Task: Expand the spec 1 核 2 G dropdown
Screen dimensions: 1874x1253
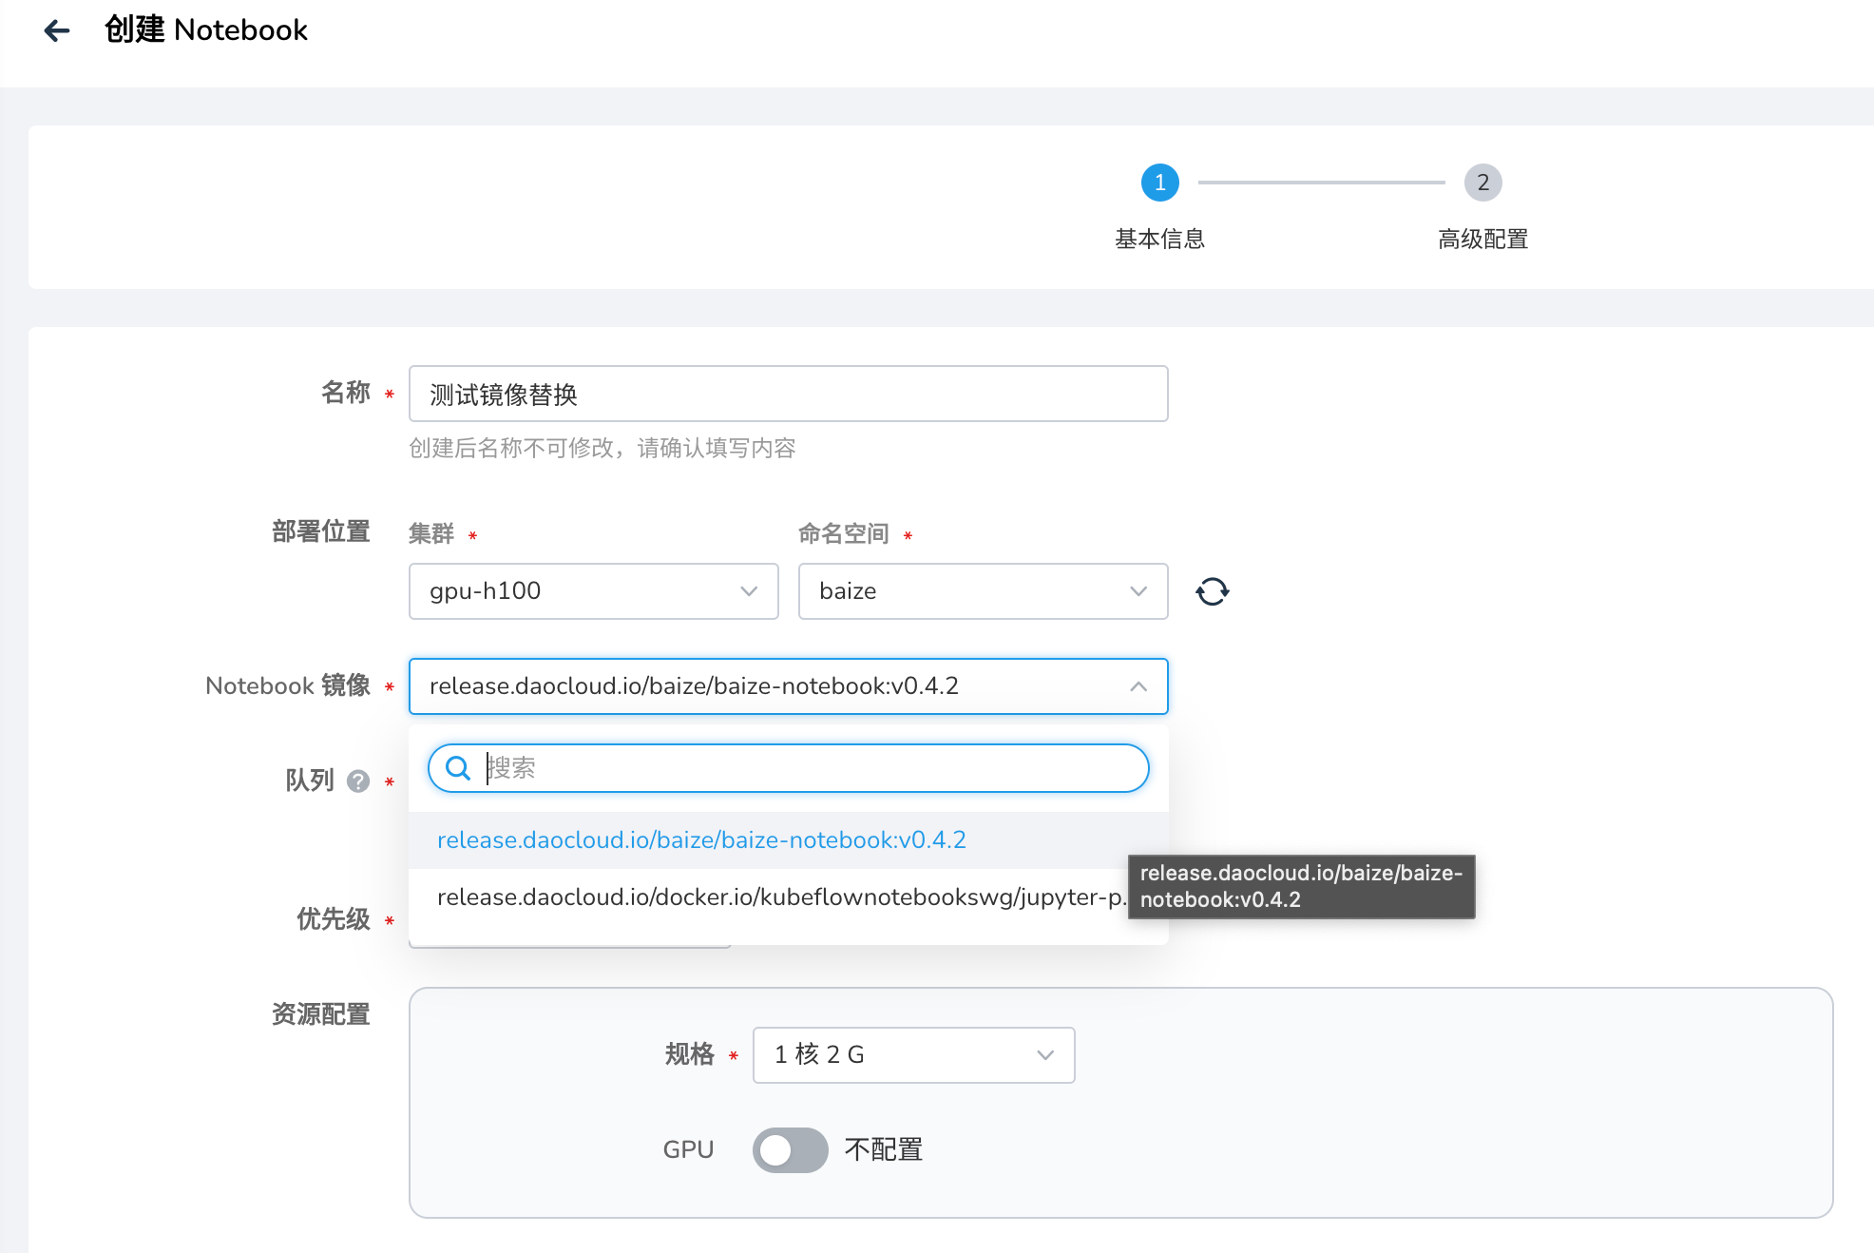Action: tap(913, 1054)
